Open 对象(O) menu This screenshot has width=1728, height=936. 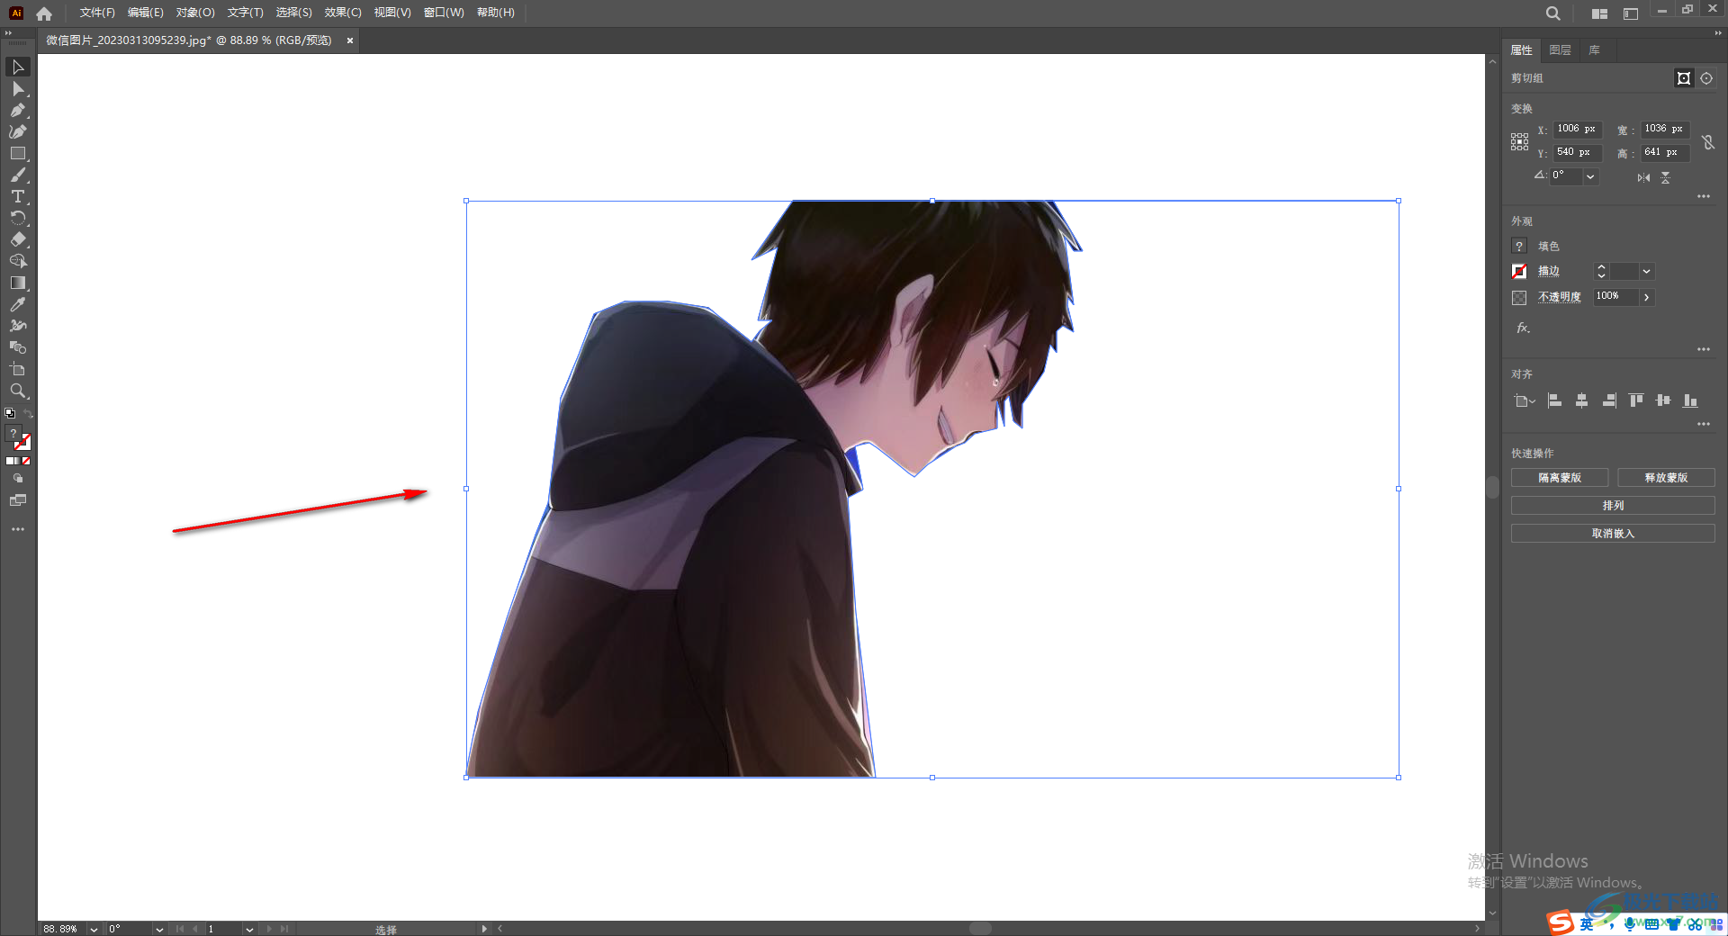[x=195, y=13]
